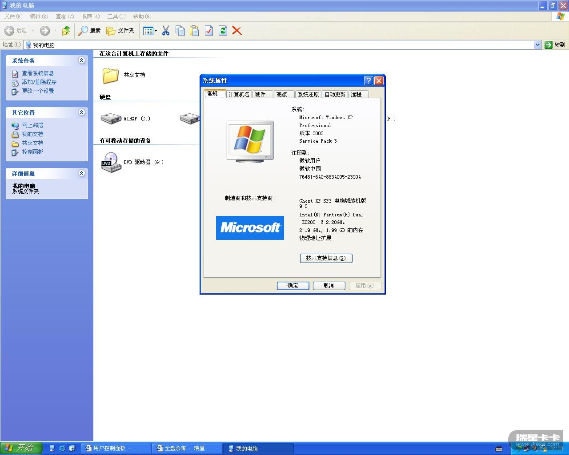The image size is (569, 455).
Task: Select the 共享文档 folder icon in file area
Action: [x=111, y=75]
